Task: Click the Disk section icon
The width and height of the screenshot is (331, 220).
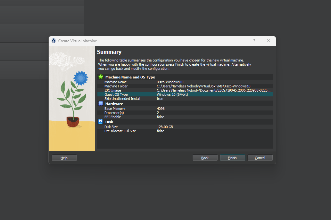Action: coord(101,122)
